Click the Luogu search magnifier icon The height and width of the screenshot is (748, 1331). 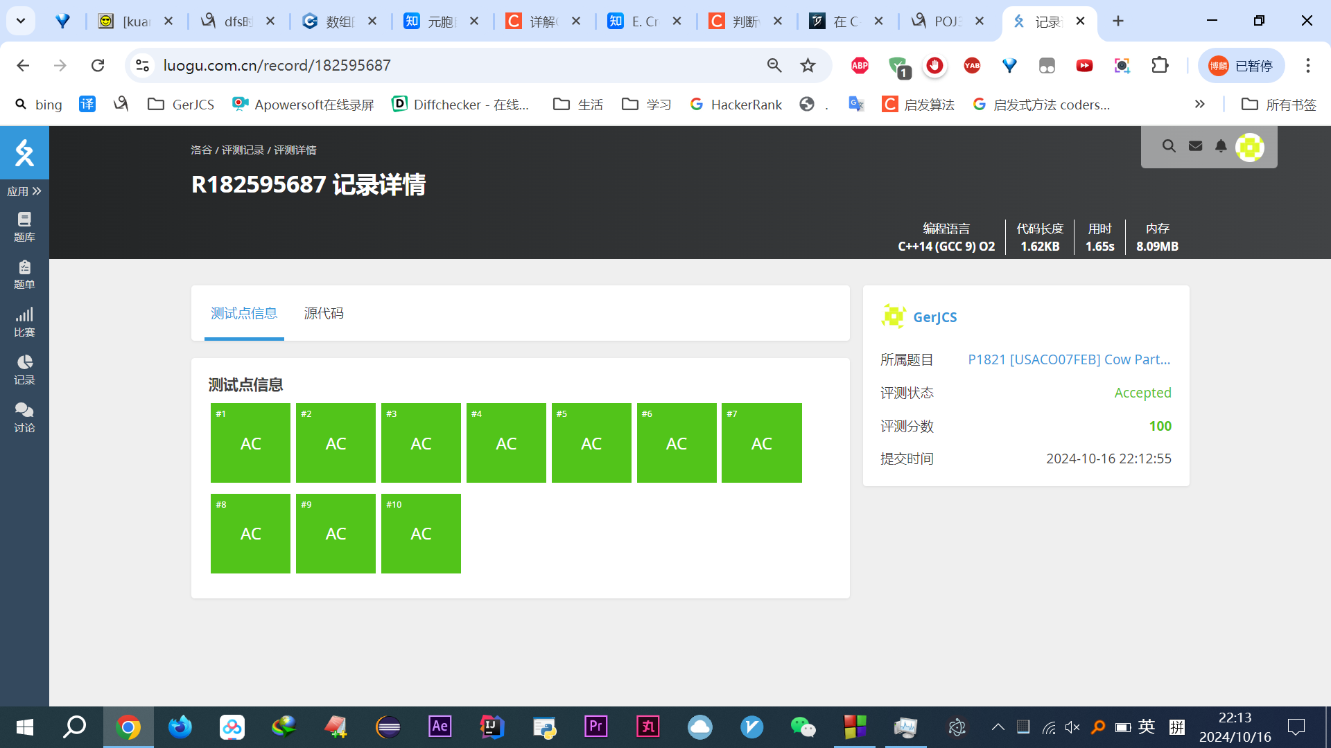click(1169, 146)
